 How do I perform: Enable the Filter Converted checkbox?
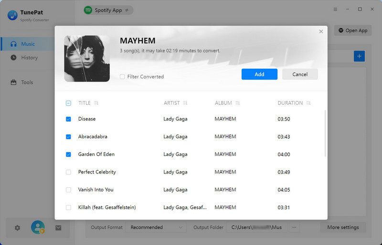click(122, 77)
